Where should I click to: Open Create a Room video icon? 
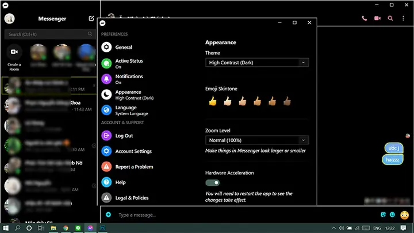point(14,52)
